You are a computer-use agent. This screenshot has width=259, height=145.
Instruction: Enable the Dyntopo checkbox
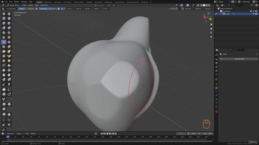click(183, 9)
